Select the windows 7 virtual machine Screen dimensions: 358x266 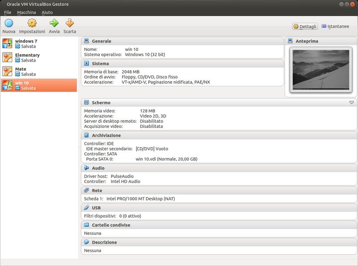tap(27, 43)
